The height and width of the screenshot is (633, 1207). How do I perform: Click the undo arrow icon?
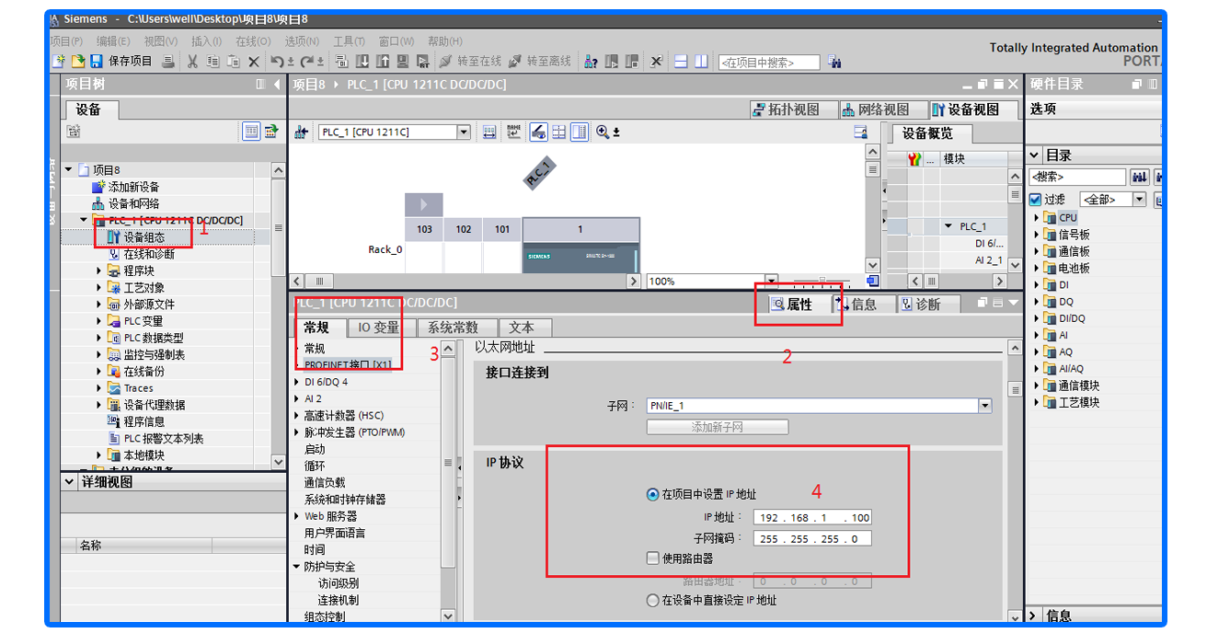click(278, 62)
